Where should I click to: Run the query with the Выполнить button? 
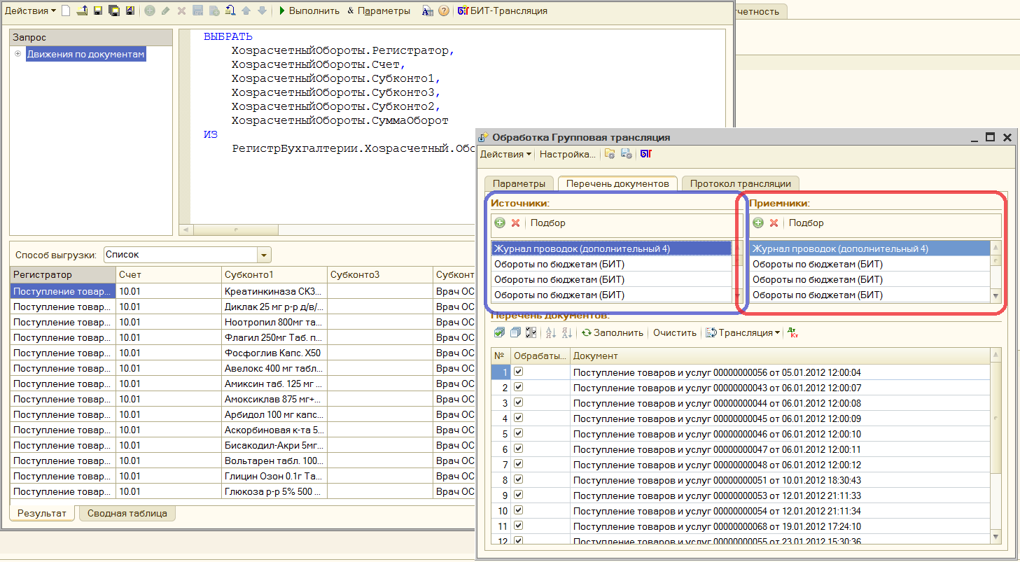[308, 10]
